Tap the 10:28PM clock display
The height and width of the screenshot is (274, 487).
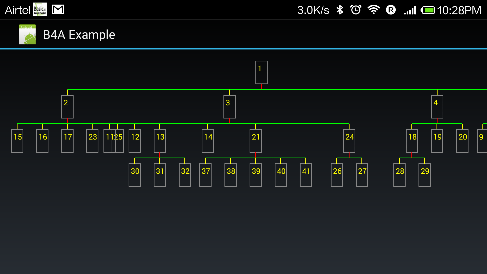(459, 10)
